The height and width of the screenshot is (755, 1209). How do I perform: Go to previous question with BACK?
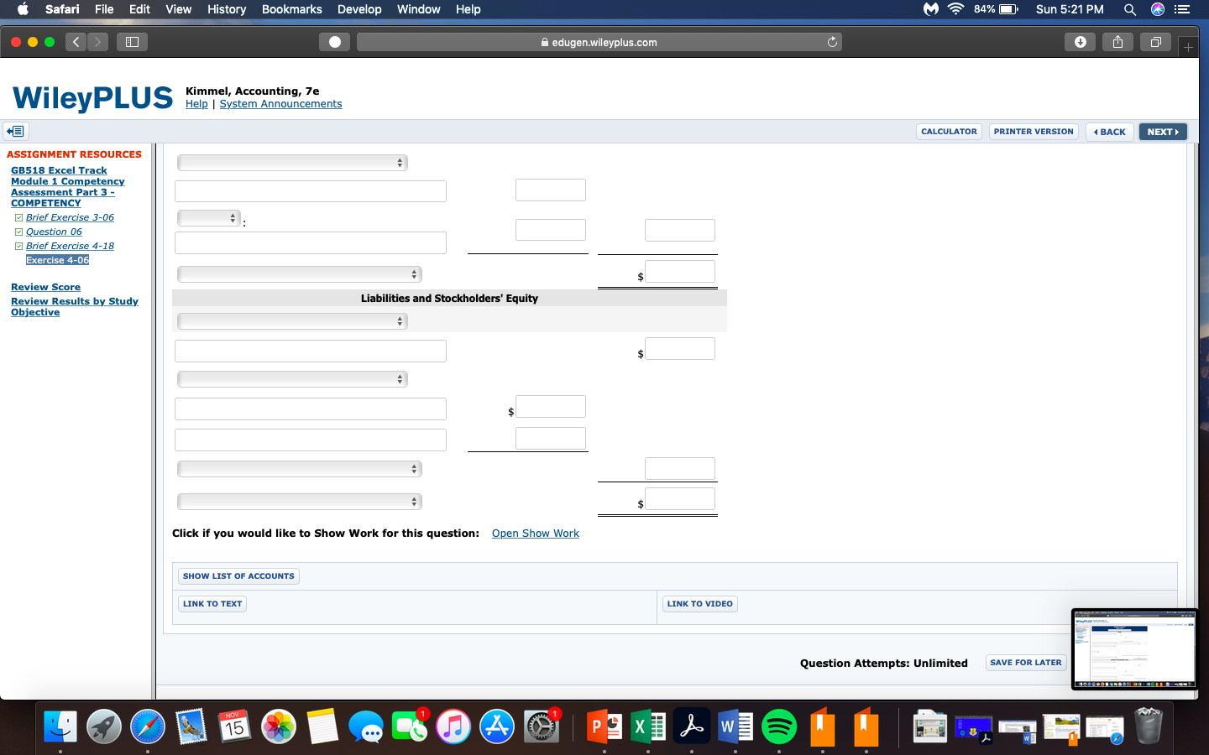tap(1110, 132)
